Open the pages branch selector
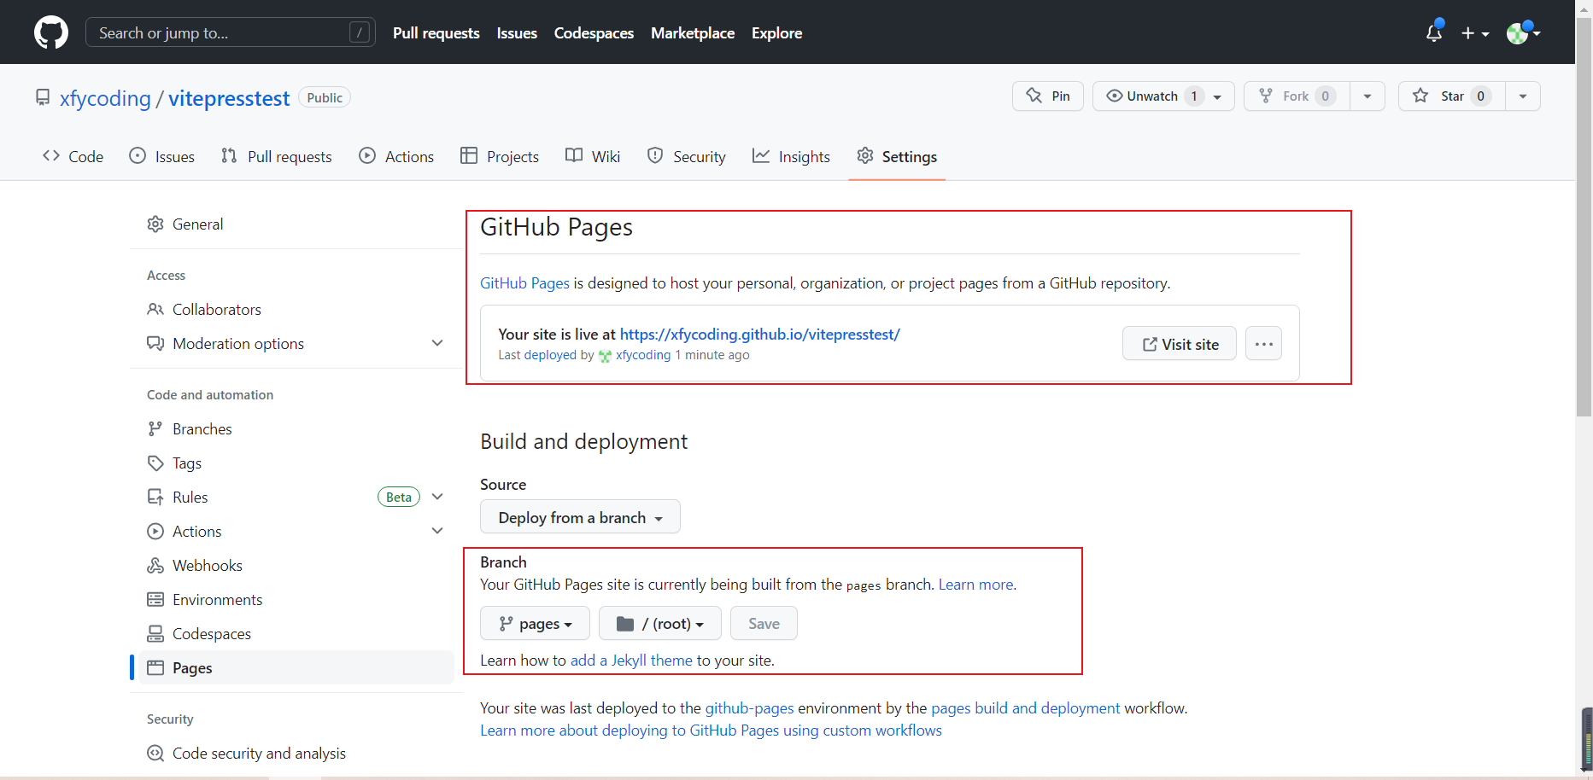Viewport: 1593px width, 780px height. pyautogui.click(x=535, y=624)
